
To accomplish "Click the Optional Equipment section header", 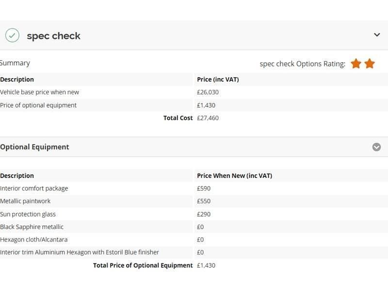I will pyautogui.click(x=35, y=147).
